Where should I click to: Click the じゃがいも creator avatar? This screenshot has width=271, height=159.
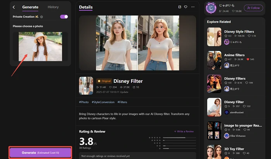(x=211, y=8)
